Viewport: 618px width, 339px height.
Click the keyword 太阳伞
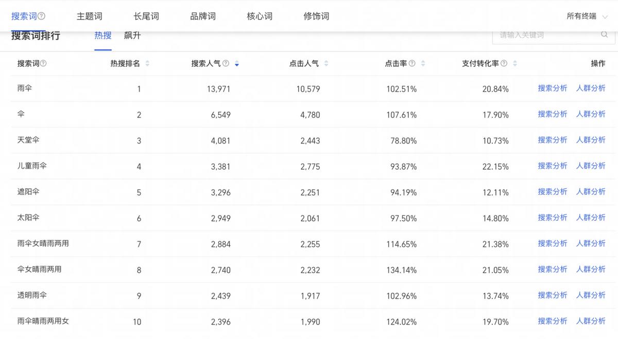28,218
